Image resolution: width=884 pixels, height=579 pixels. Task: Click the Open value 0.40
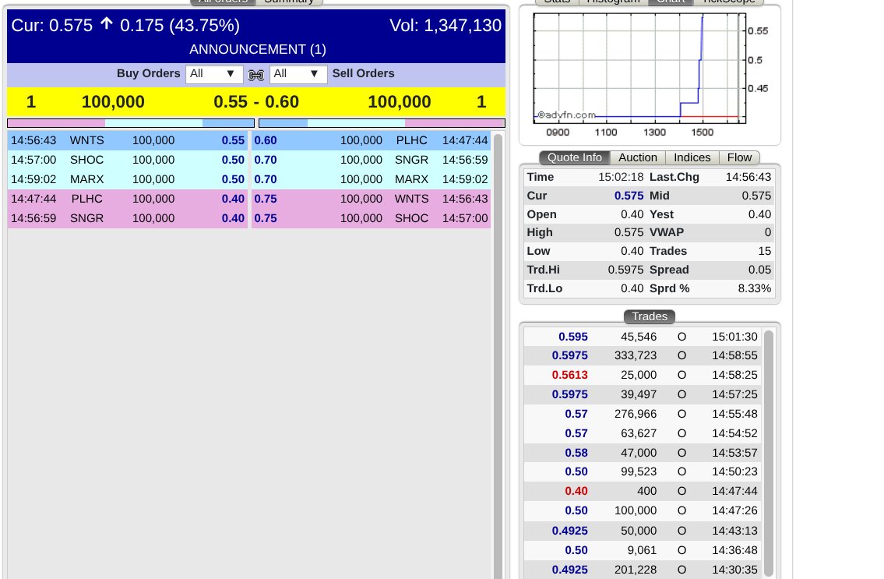click(632, 214)
